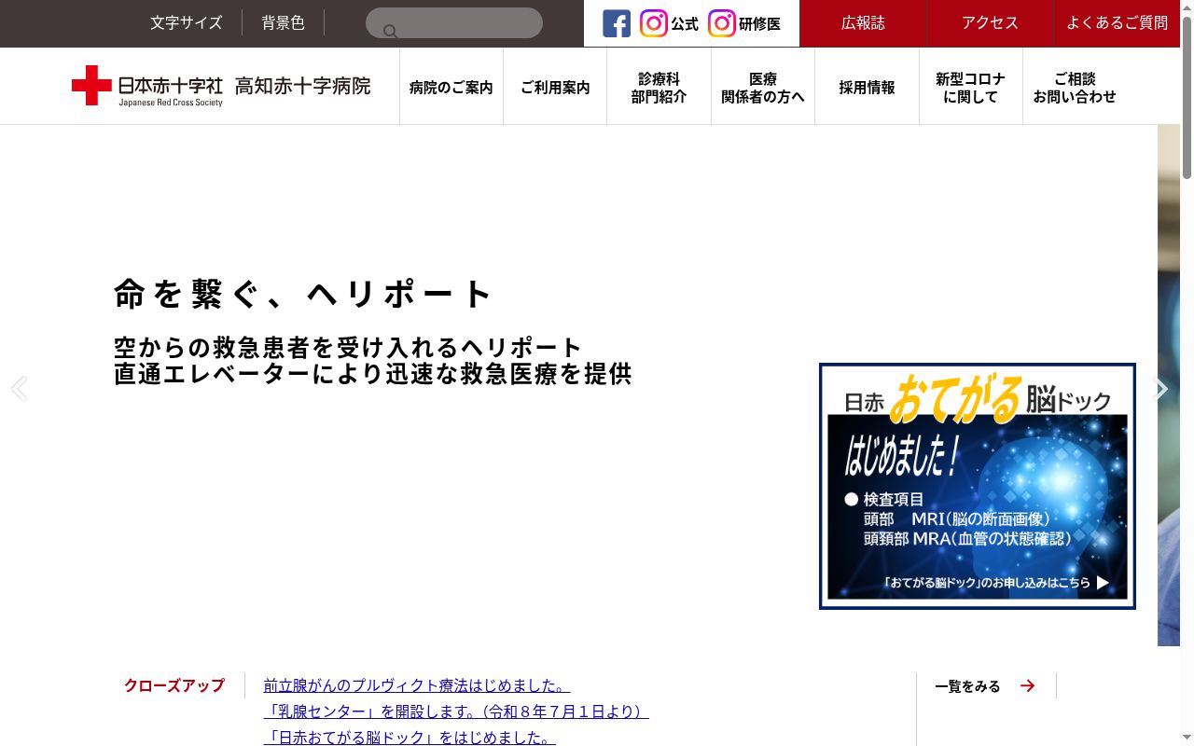Click 一覧をみる to view all news
Image resolution: width=1194 pixels, height=746 pixels.
point(967,686)
